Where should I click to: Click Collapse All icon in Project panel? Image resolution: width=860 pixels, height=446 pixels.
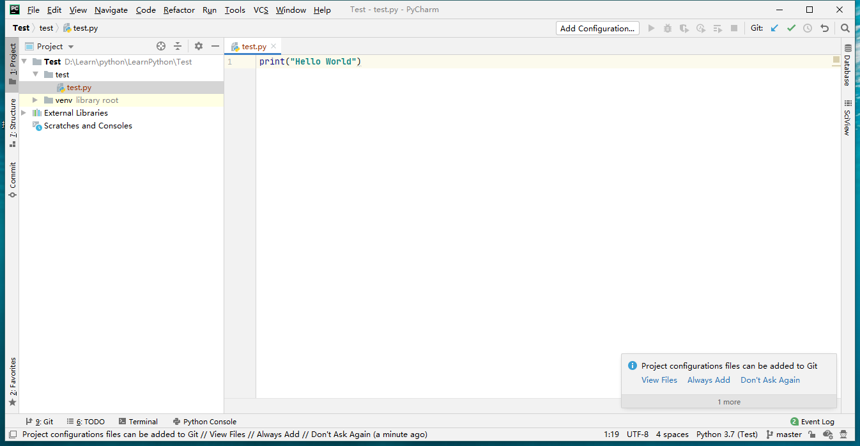(x=178, y=46)
